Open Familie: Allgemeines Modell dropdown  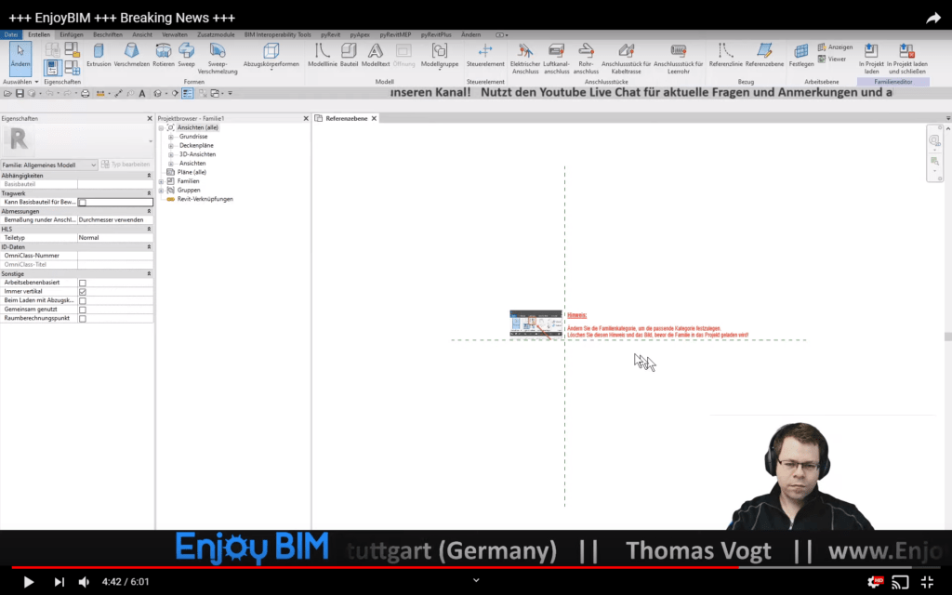pos(48,165)
